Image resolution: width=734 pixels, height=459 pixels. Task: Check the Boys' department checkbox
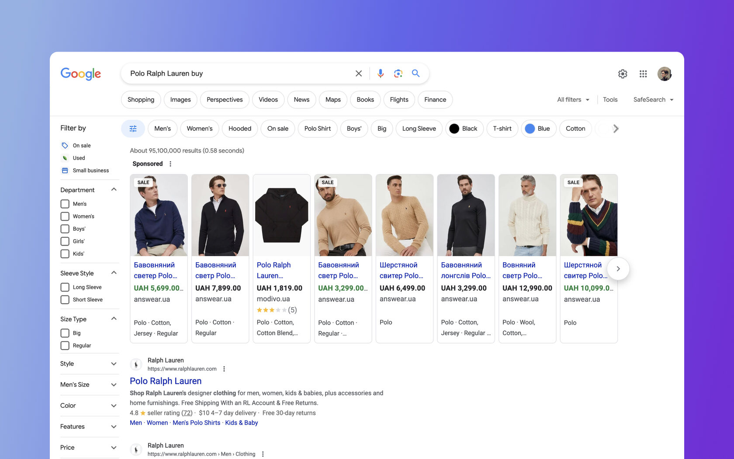(65, 229)
